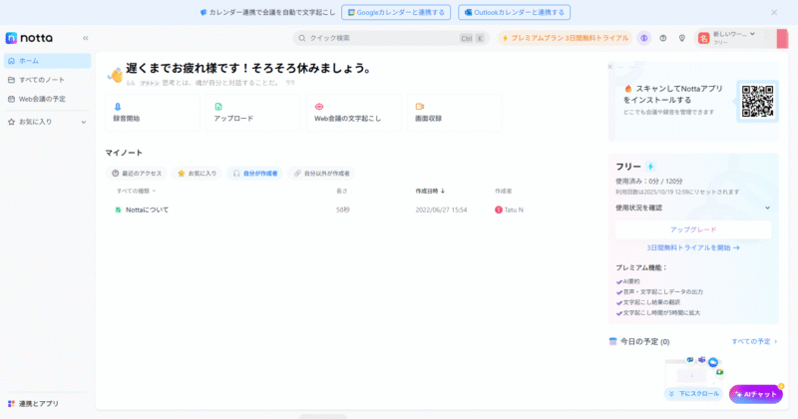Click the クイック検索 search field
This screenshot has width=798, height=419.
389,38
